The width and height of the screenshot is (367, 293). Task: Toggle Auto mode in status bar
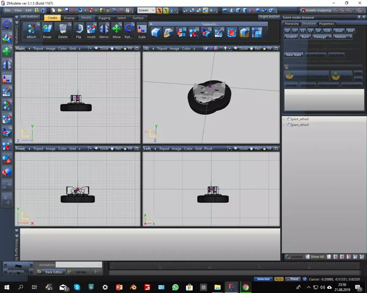[279, 279]
